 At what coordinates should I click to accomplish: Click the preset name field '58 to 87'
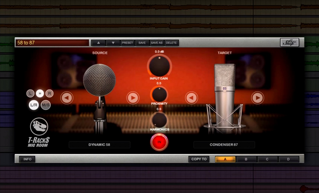point(52,43)
